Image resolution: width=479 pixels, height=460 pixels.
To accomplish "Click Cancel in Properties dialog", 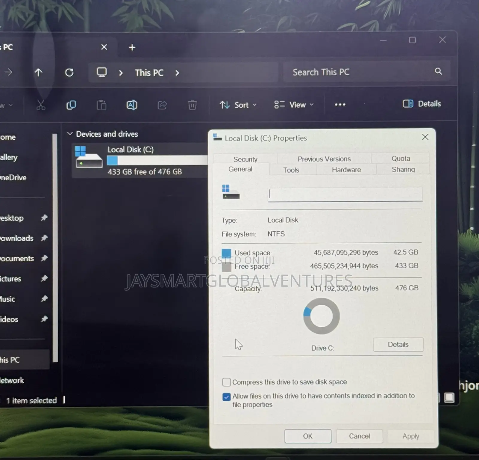I will [x=359, y=436].
